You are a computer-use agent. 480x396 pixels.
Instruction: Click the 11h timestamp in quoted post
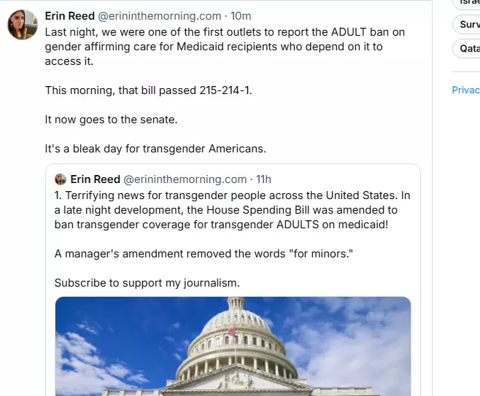coord(263,179)
